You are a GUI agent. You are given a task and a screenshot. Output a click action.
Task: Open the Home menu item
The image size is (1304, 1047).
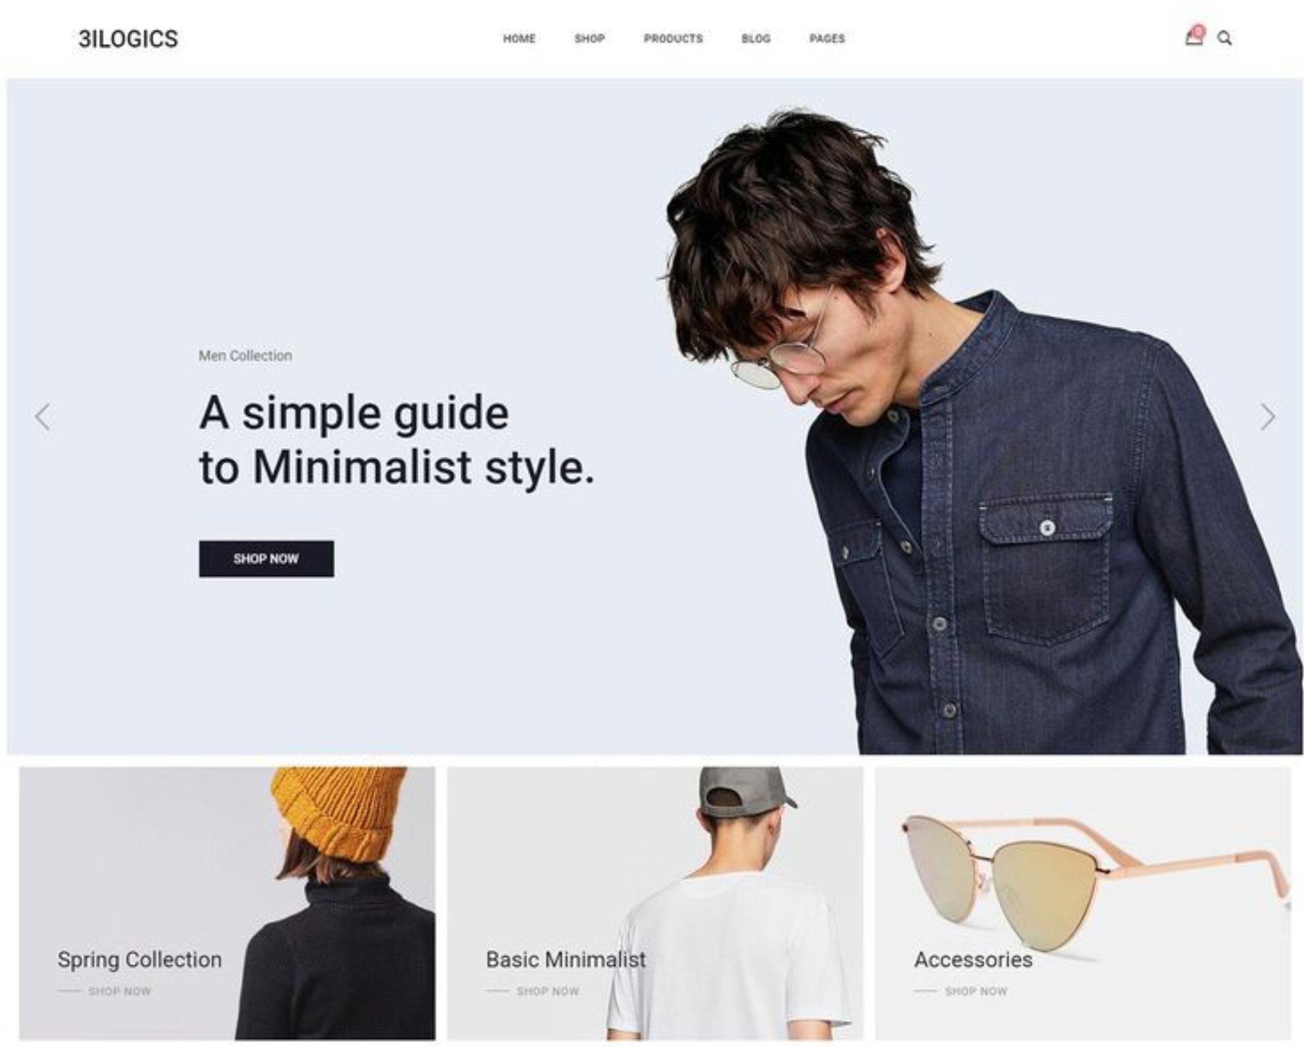pos(519,38)
